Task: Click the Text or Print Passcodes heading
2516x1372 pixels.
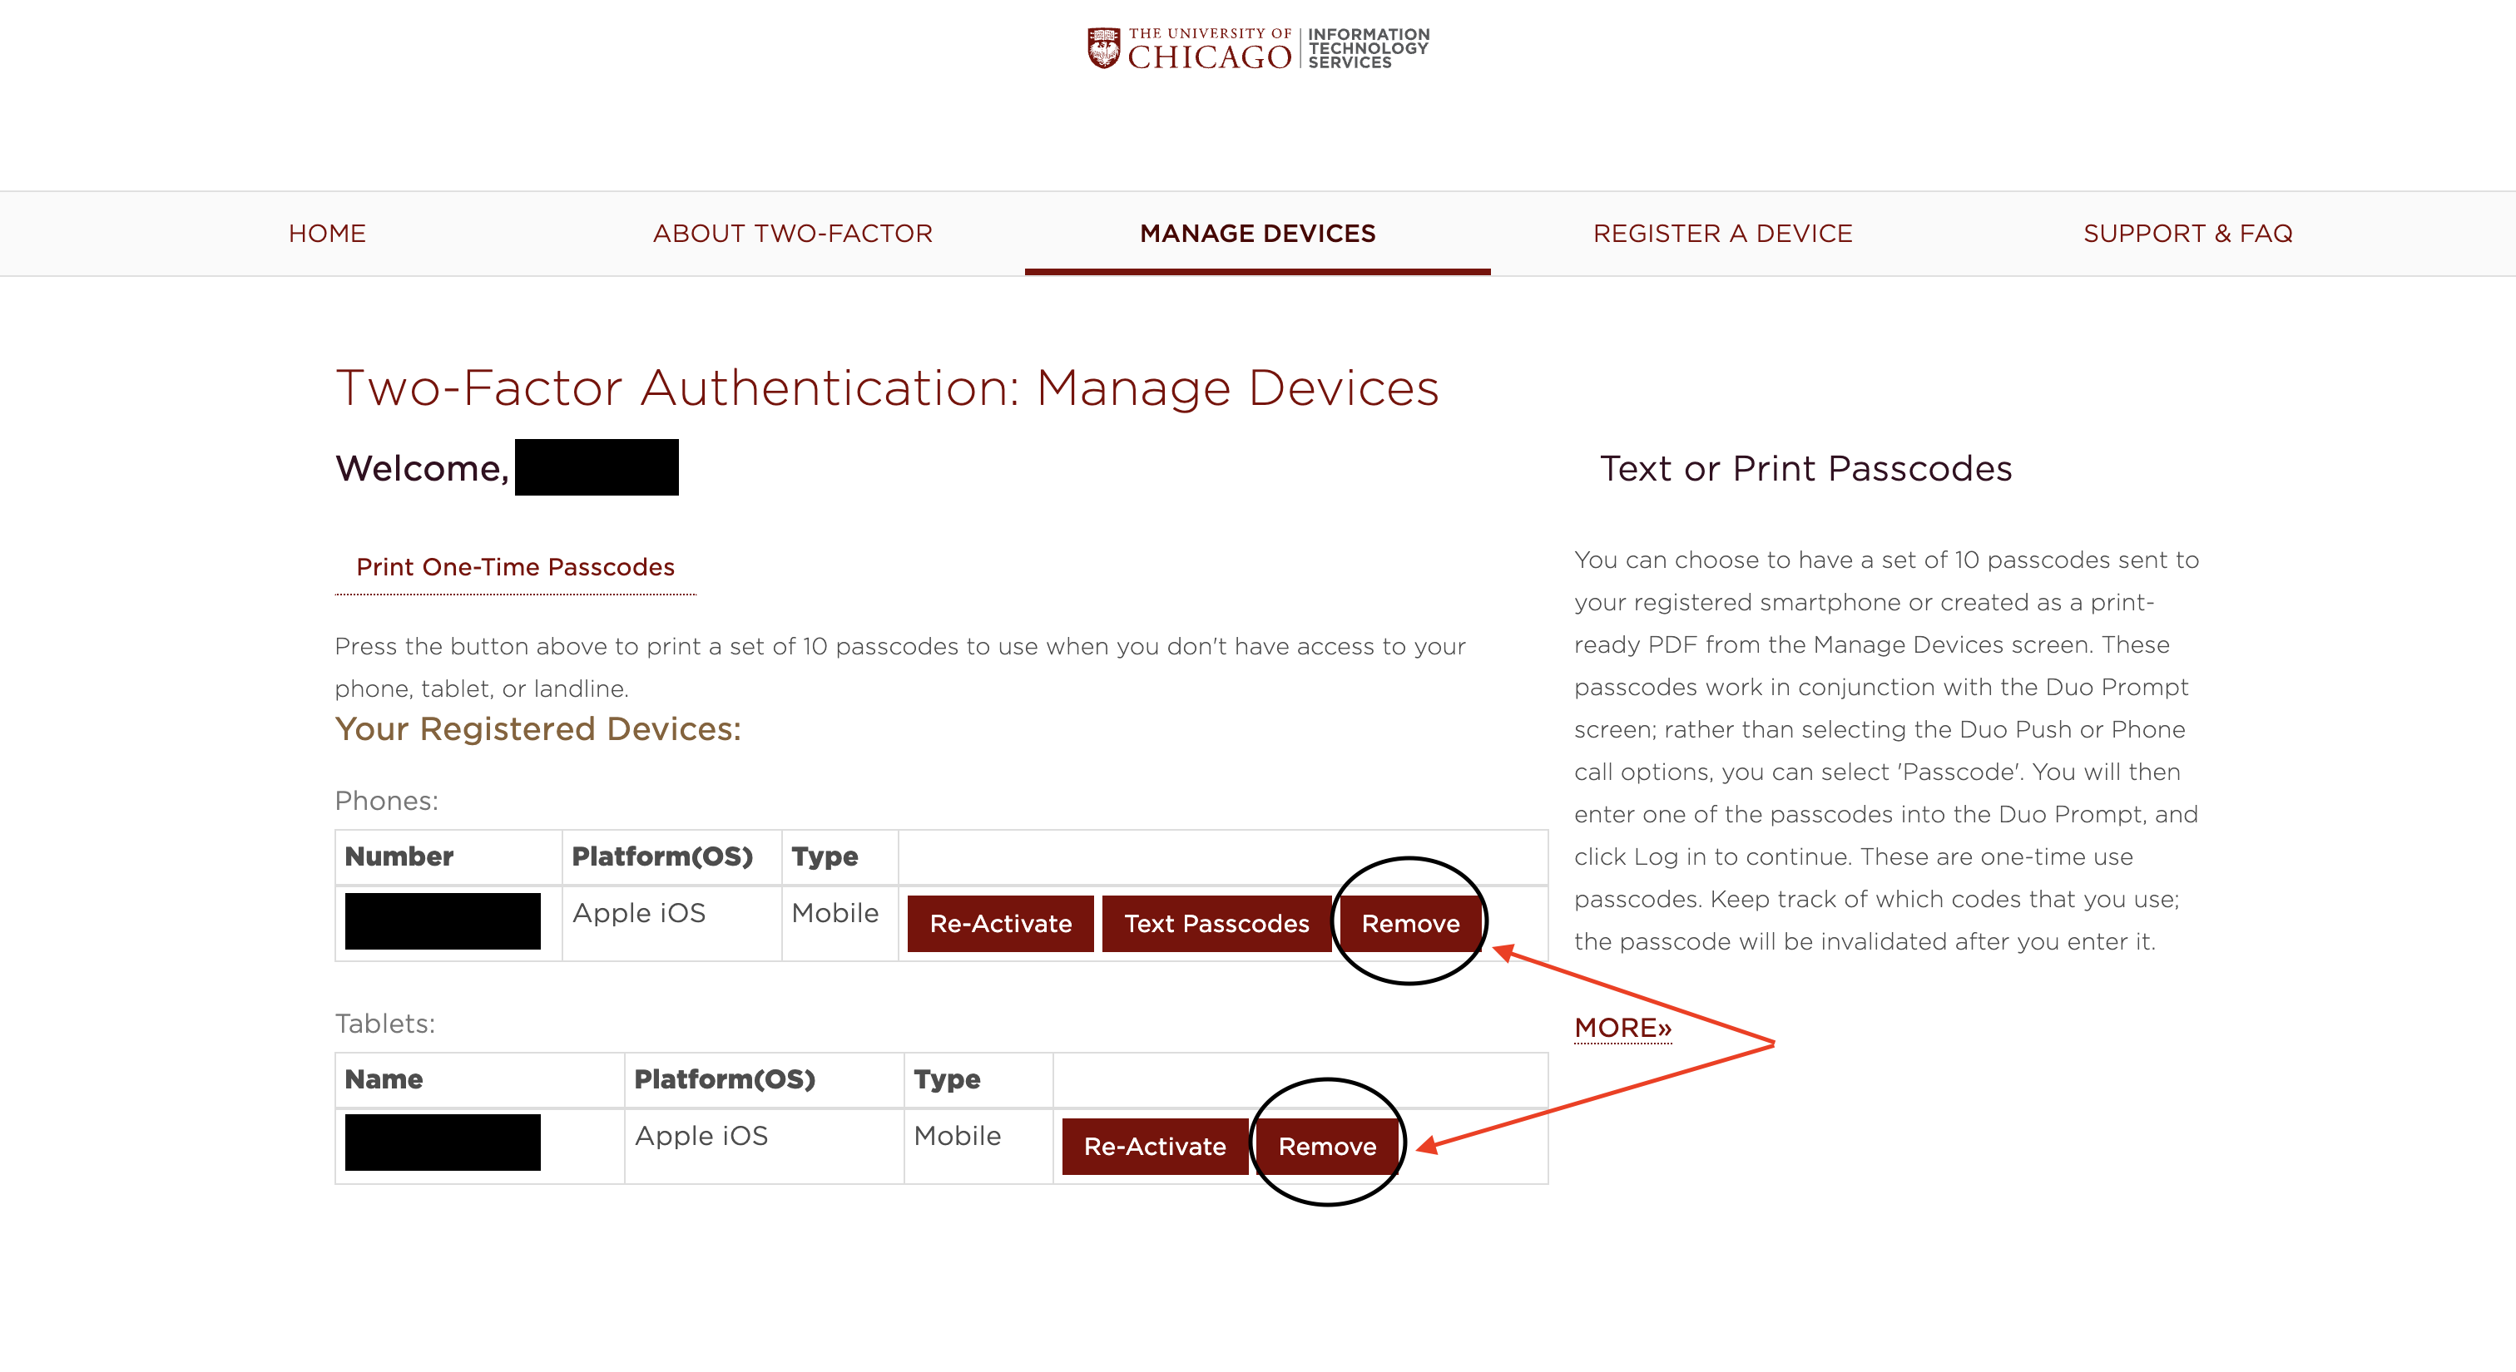Action: click(x=1805, y=469)
